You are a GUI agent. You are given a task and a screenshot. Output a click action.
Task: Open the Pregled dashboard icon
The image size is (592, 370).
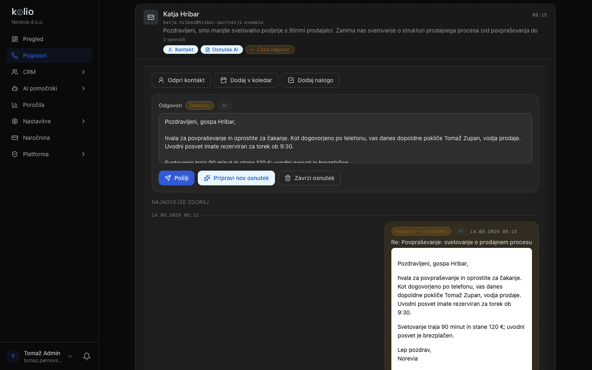pos(15,39)
